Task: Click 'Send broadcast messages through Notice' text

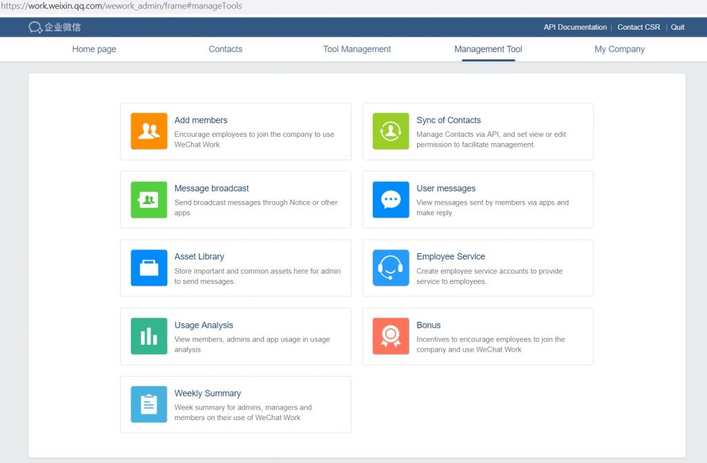Action: [255, 207]
